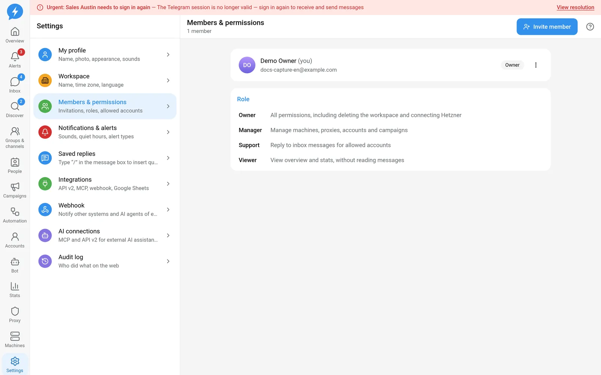Viewport: 601px width, 375px height.
Task: Click the DO avatar circle
Action: pos(247,65)
